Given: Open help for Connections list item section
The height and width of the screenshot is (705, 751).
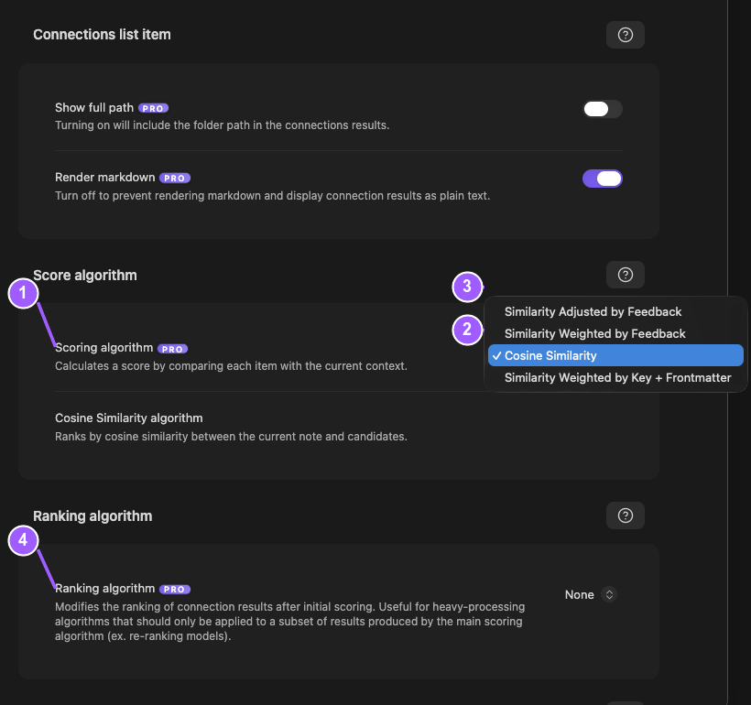Looking at the screenshot, I should click(x=625, y=35).
